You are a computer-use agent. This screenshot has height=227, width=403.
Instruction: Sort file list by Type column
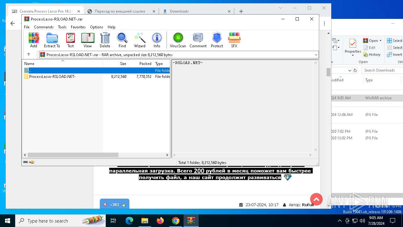click(x=162, y=63)
